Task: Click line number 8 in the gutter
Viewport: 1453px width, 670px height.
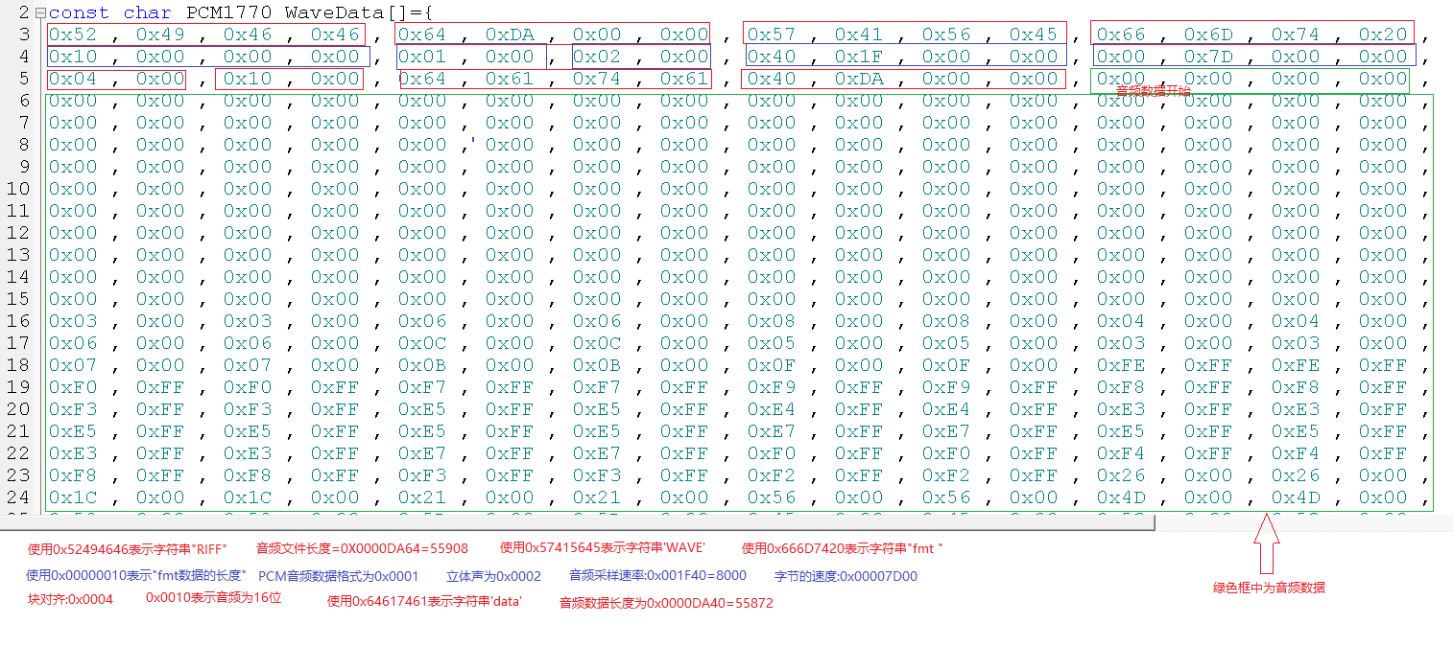Action: pos(24,145)
